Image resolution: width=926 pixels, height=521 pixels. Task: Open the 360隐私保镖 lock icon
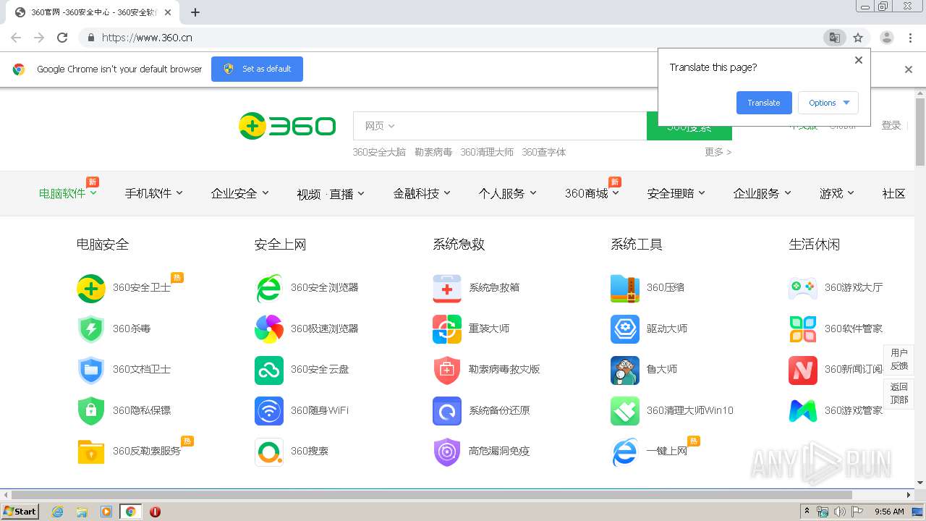[91, 411]
